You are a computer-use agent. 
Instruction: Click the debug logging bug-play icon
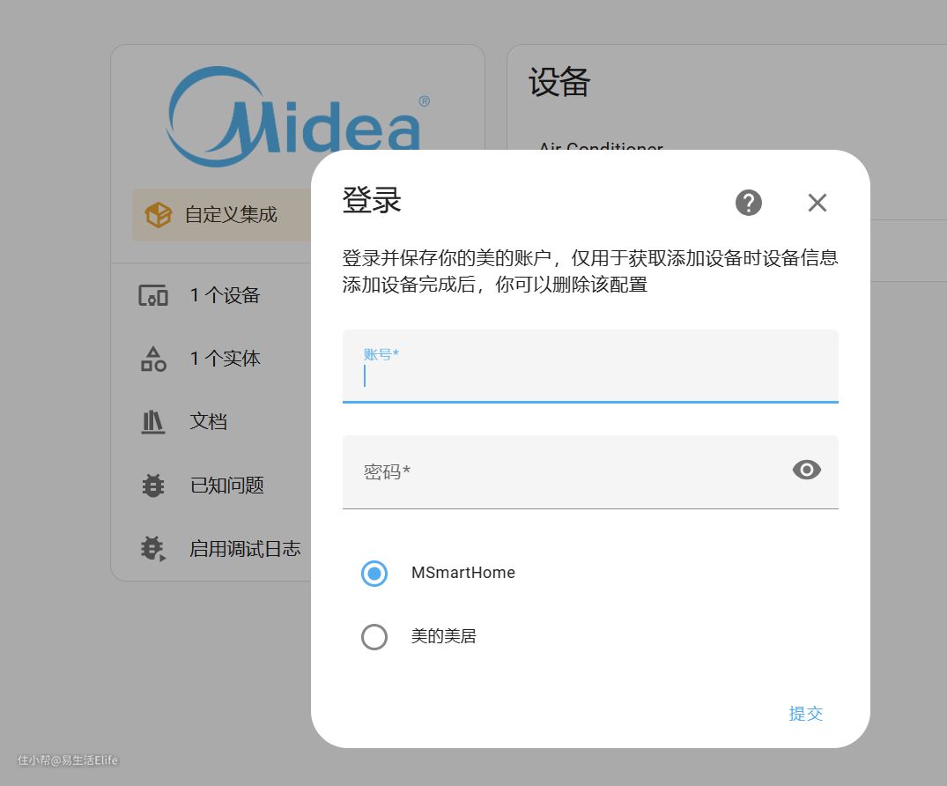click(x=153, y=549)
